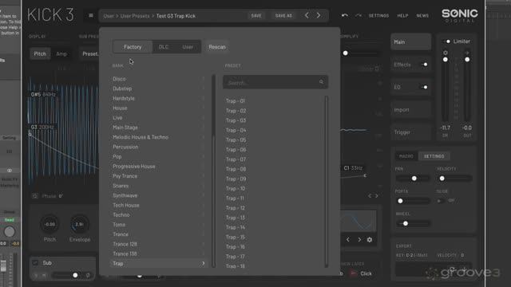Go to the previous preset arrow
This screenshot has width=511, height=287.
[x=307, y=15]
